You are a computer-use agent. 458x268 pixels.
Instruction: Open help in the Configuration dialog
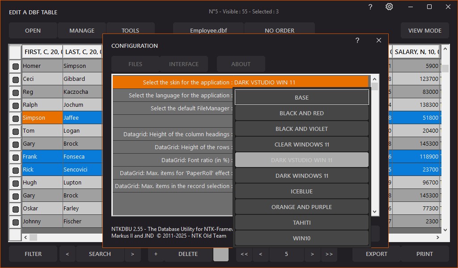click(357, 40)
